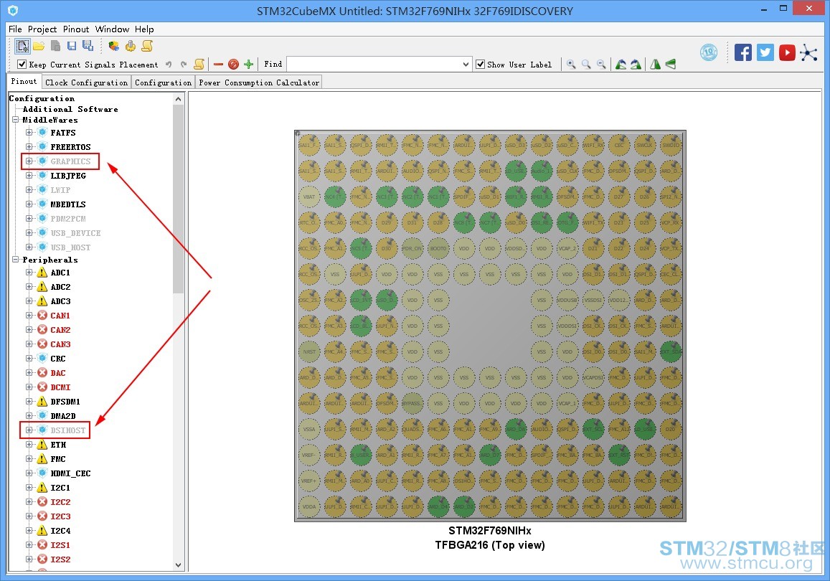Expand the FATFS middleware node
Image resolution: width=830 pixels, height=581 pixels.
(x=29, y=132)
